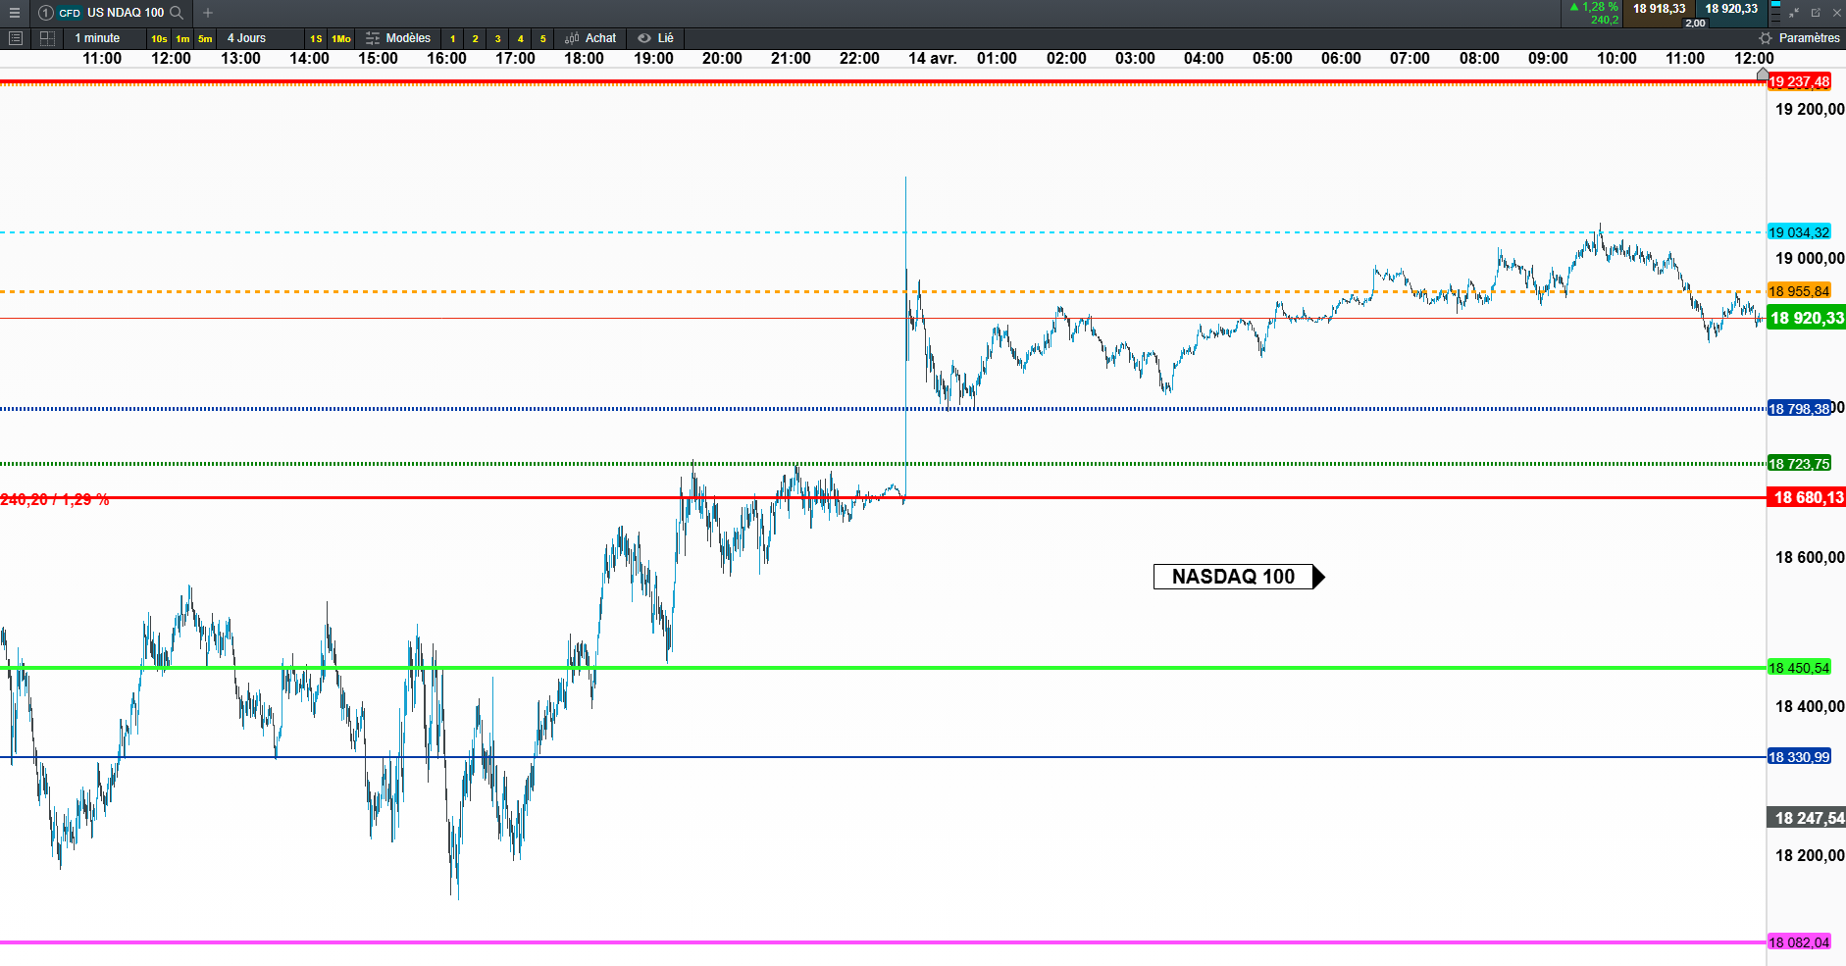Viewport: 1846px width, 966px height.
Task: Click the magenta 18 082,04 level label
Action: [1799, 942]
